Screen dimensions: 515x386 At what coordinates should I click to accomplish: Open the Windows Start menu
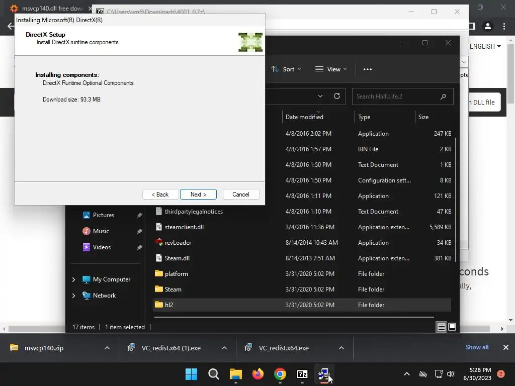[x=192, y=374]
